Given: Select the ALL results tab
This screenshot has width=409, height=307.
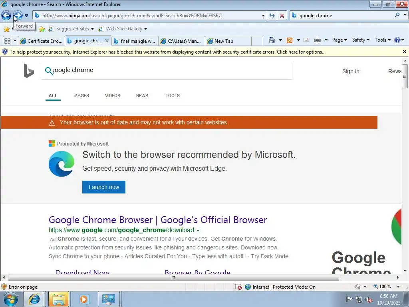Looking at the screenshot, I should pos(53,96).
